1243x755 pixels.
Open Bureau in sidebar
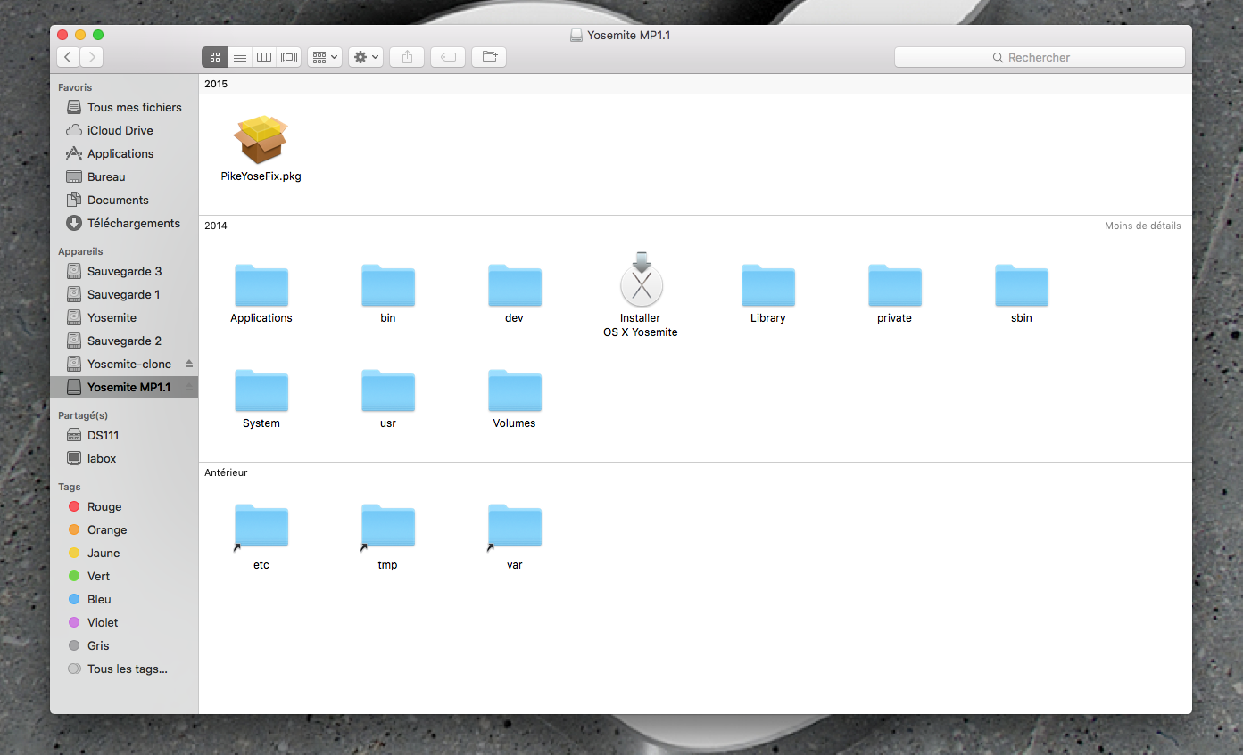(x=124, y=176)
